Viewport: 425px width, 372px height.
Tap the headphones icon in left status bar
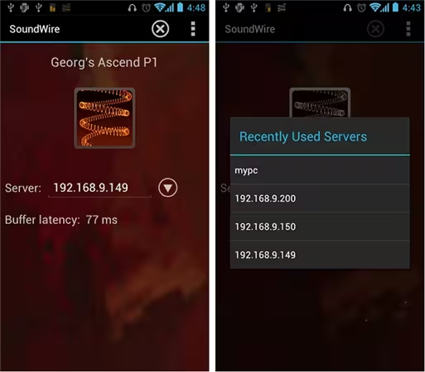[x=133, y=7]
